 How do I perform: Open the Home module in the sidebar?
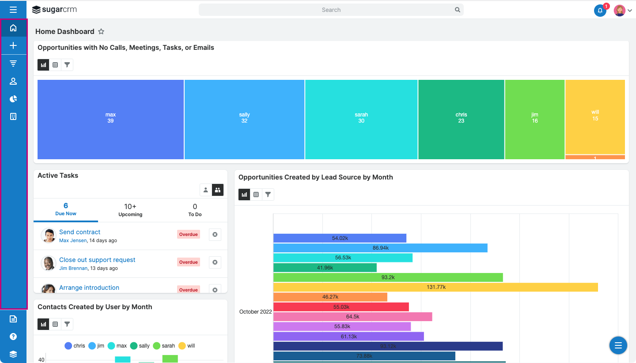[x=13, y=28]
